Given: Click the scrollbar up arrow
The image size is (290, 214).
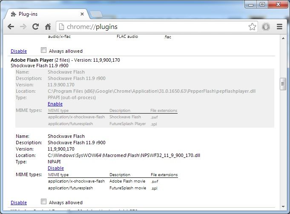Looking at the screenshot, I should 283,38.
